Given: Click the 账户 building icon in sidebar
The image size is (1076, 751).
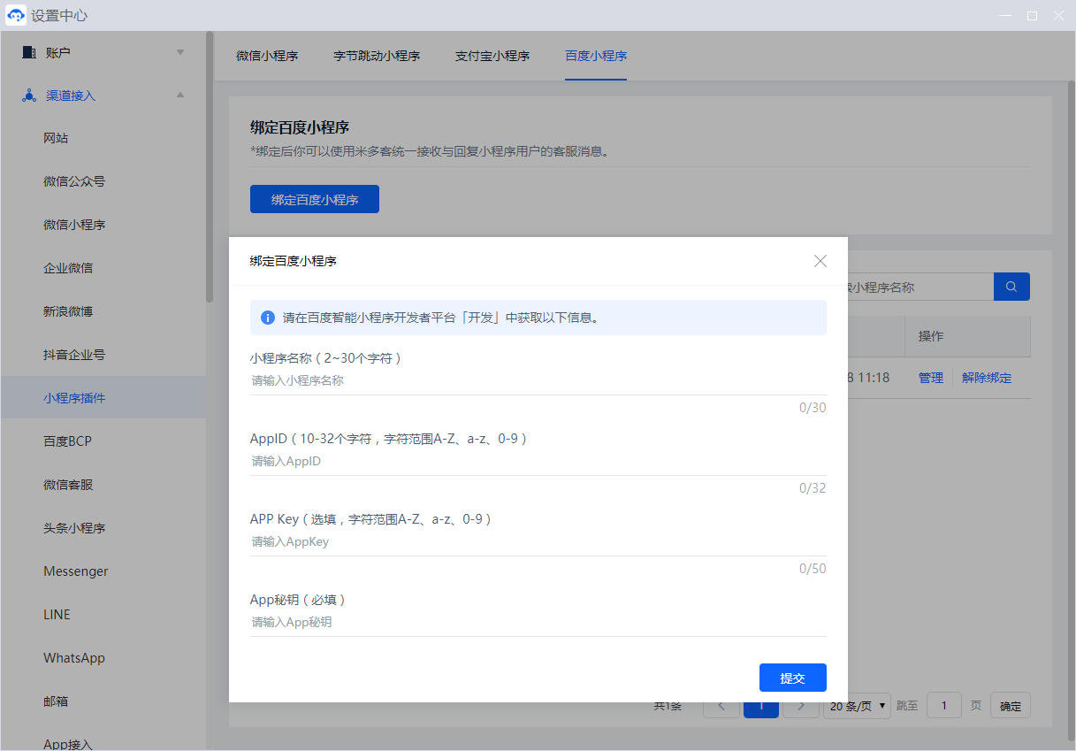Looking at the screenshot, I should [x=28, y=52].
